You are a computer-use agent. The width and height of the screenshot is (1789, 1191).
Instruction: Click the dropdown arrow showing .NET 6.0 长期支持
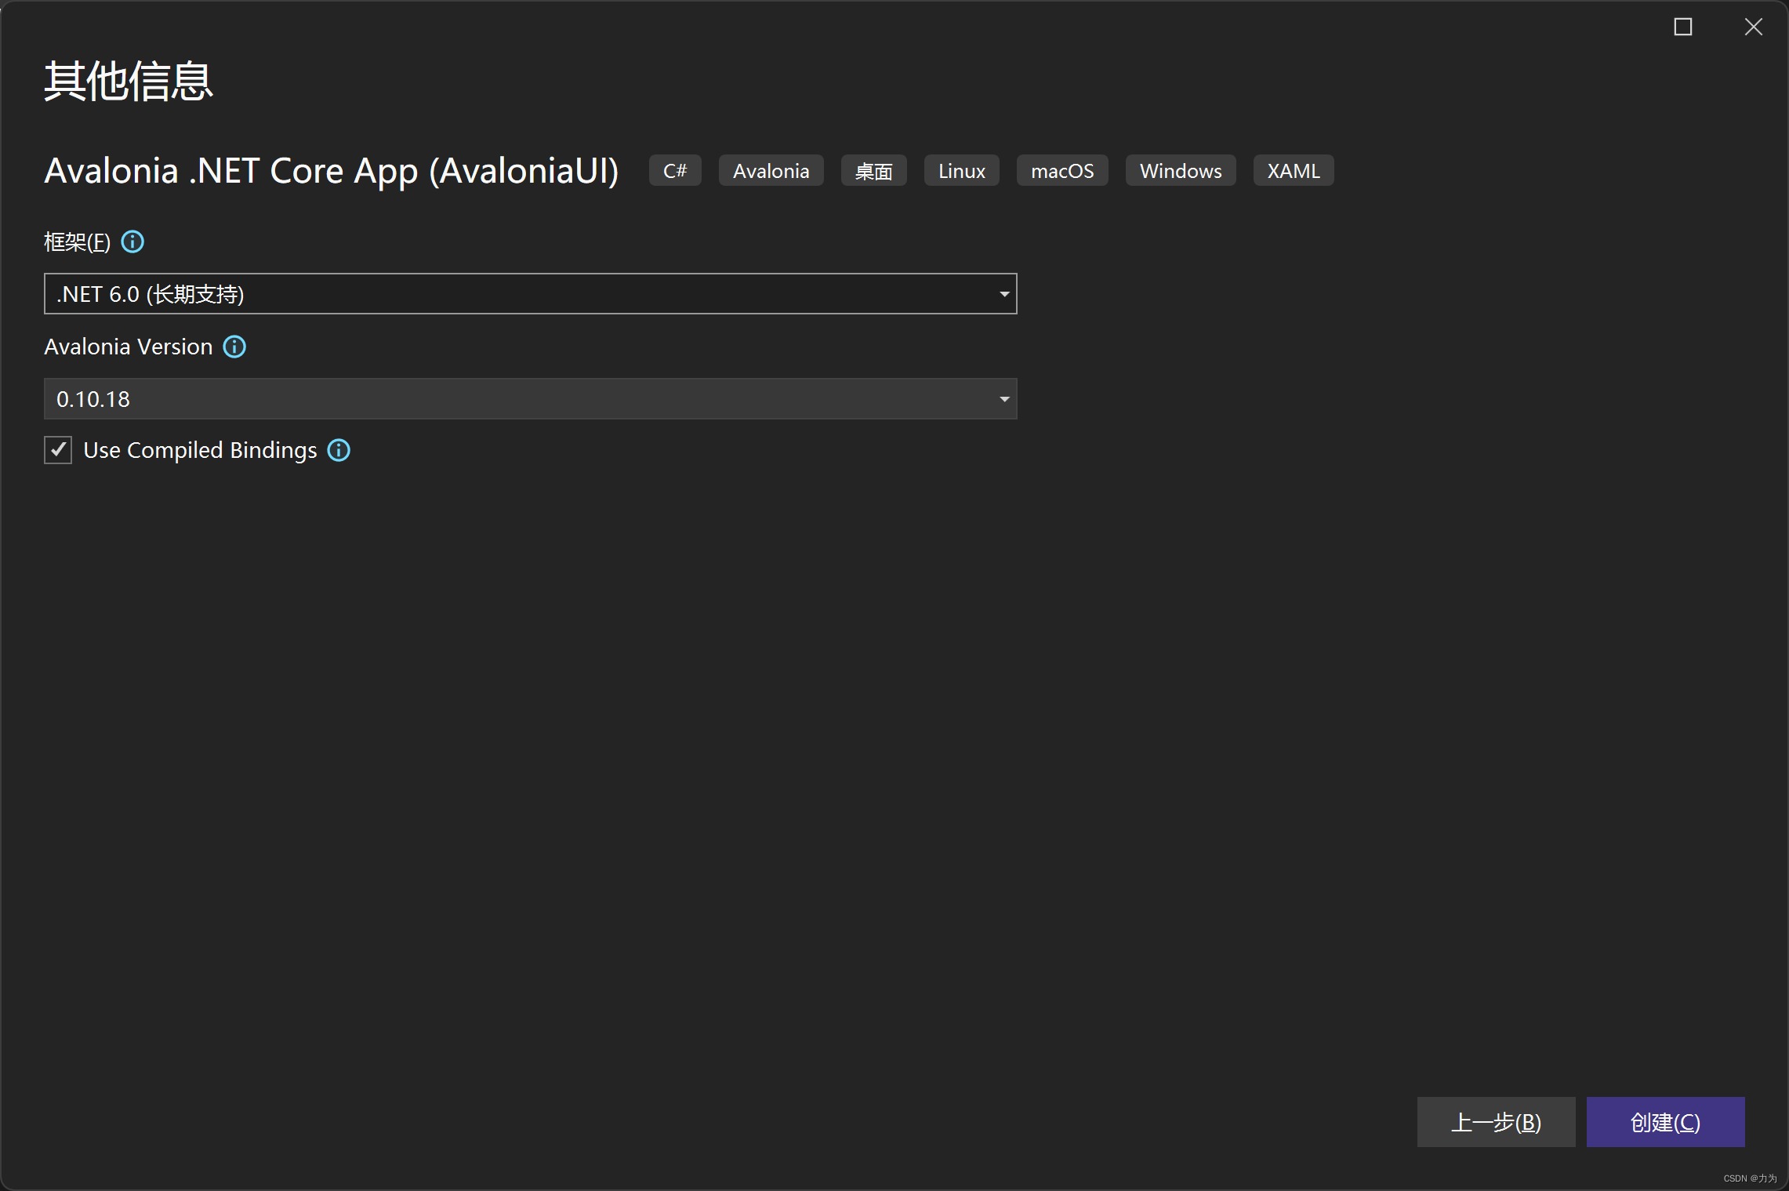[1004, 293]
